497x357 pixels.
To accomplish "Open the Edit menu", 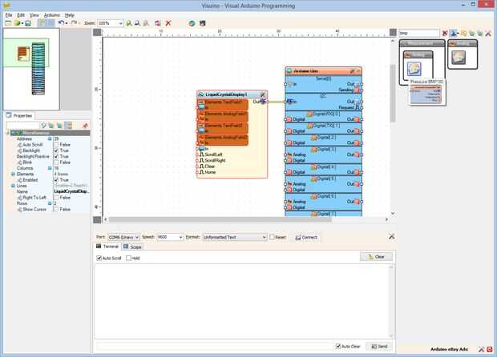I will tap(21, 15).
